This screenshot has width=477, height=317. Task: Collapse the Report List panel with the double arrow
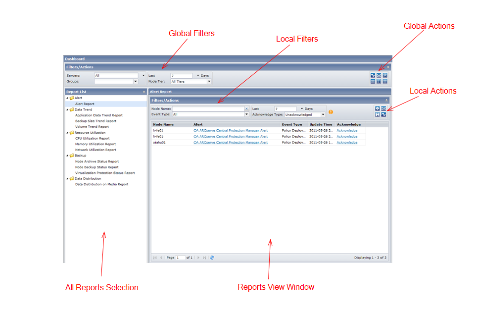coord(143,92)
